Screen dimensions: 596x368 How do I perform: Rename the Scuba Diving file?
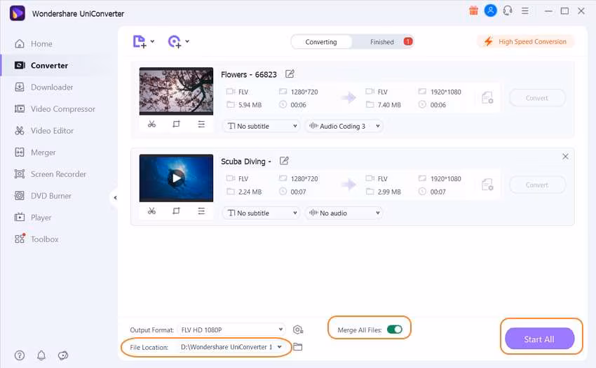click(x=284, y=161)
